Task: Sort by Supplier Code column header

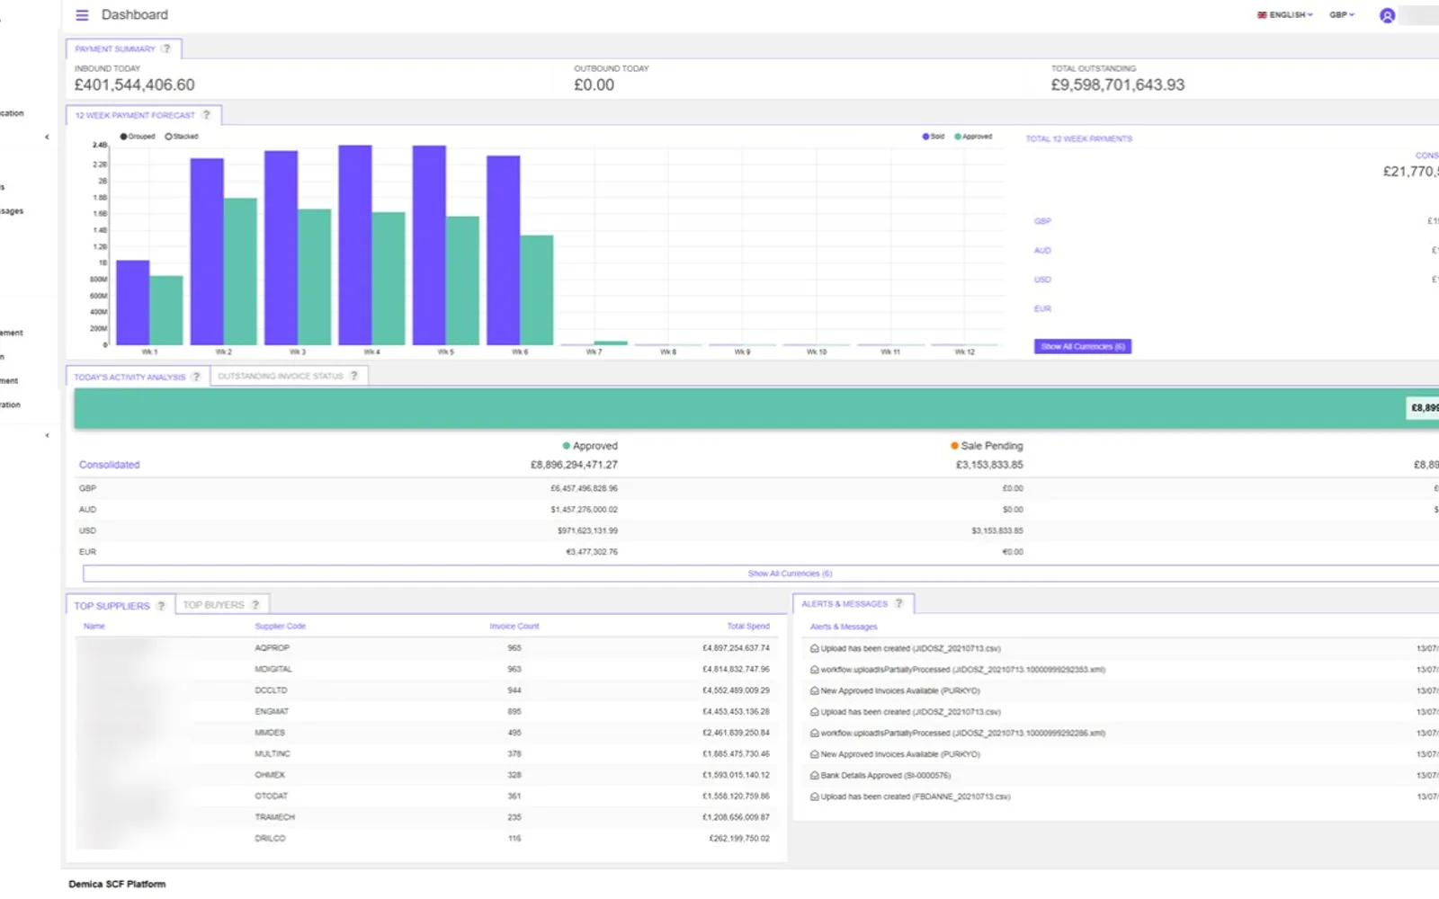Action: pyautogui.click(x=281, y=627)
